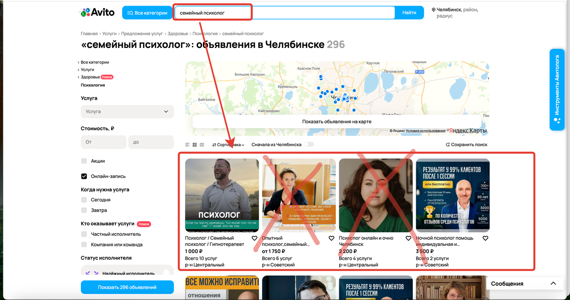
Task: Select Психология in sidebar
Action: [x=93, y=85]
